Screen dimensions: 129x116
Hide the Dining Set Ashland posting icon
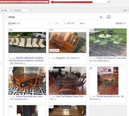79,58
